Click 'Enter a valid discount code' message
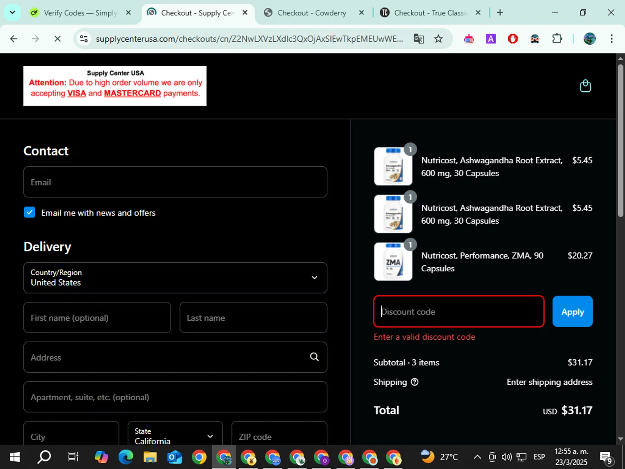This screenshot has width=625, height=469. click(424, 337)
